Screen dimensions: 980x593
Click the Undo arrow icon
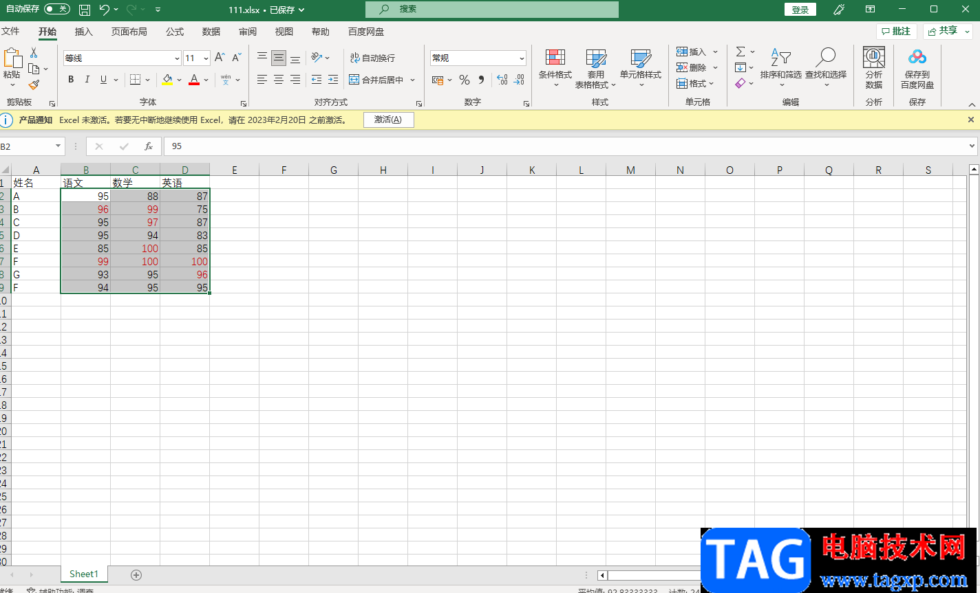tap(104, 10)
